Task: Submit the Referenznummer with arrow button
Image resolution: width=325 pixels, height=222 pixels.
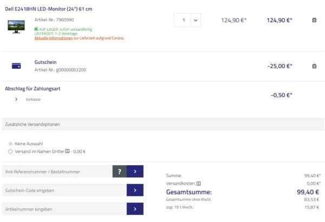Action: 134,172
